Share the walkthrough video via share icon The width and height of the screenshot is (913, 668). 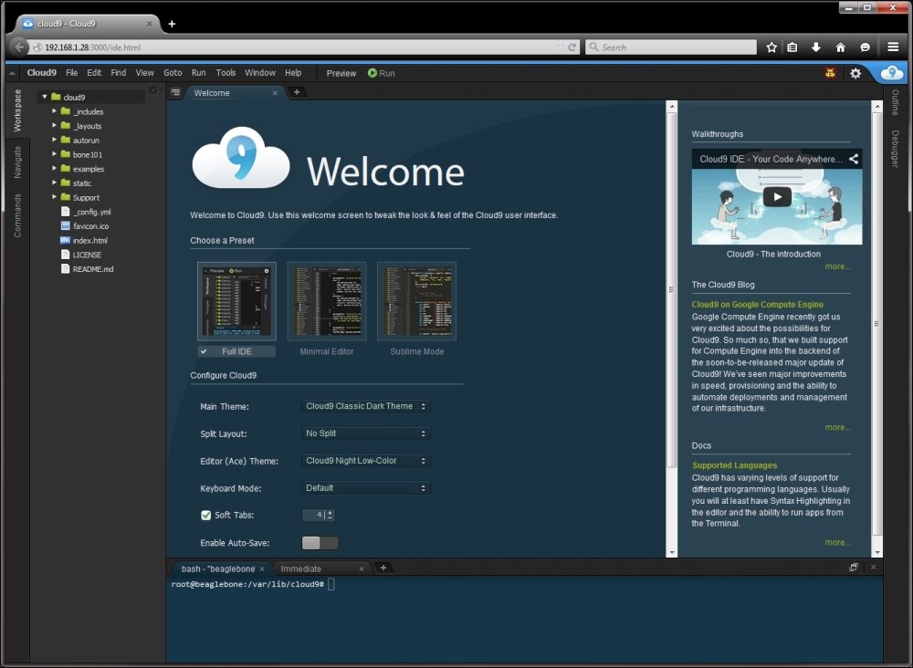854,159
